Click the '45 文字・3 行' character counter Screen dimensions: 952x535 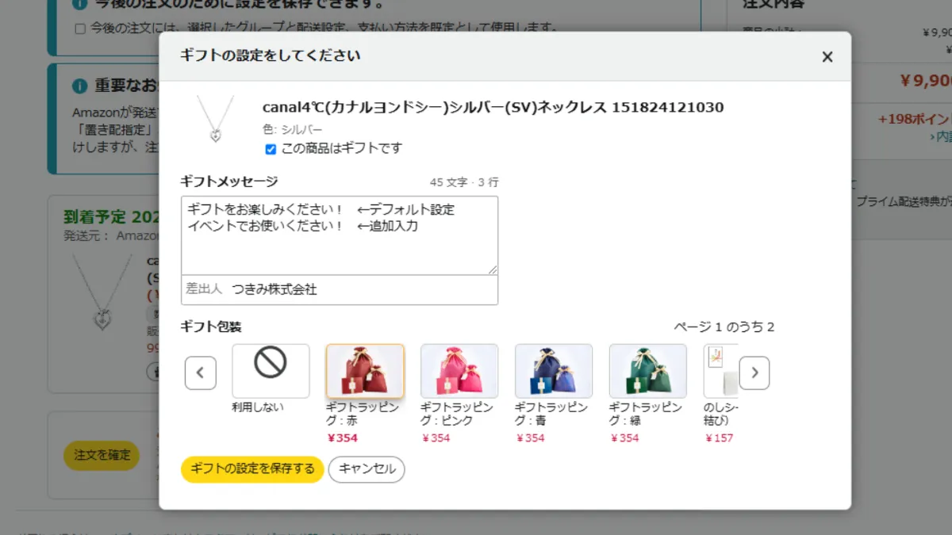(x=464, y=182)
